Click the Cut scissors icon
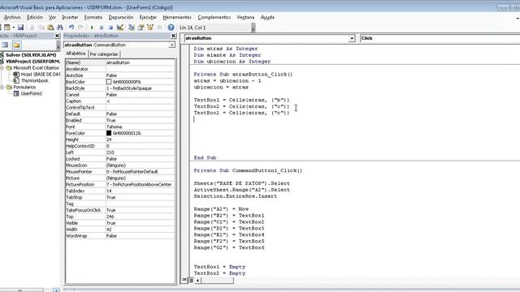The image size is (520, 292). [32, 28]
